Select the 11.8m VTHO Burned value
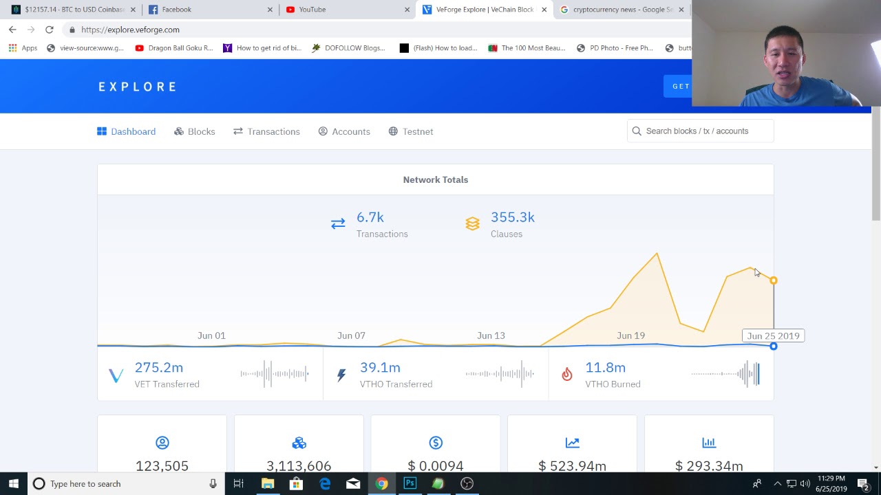 606,368
